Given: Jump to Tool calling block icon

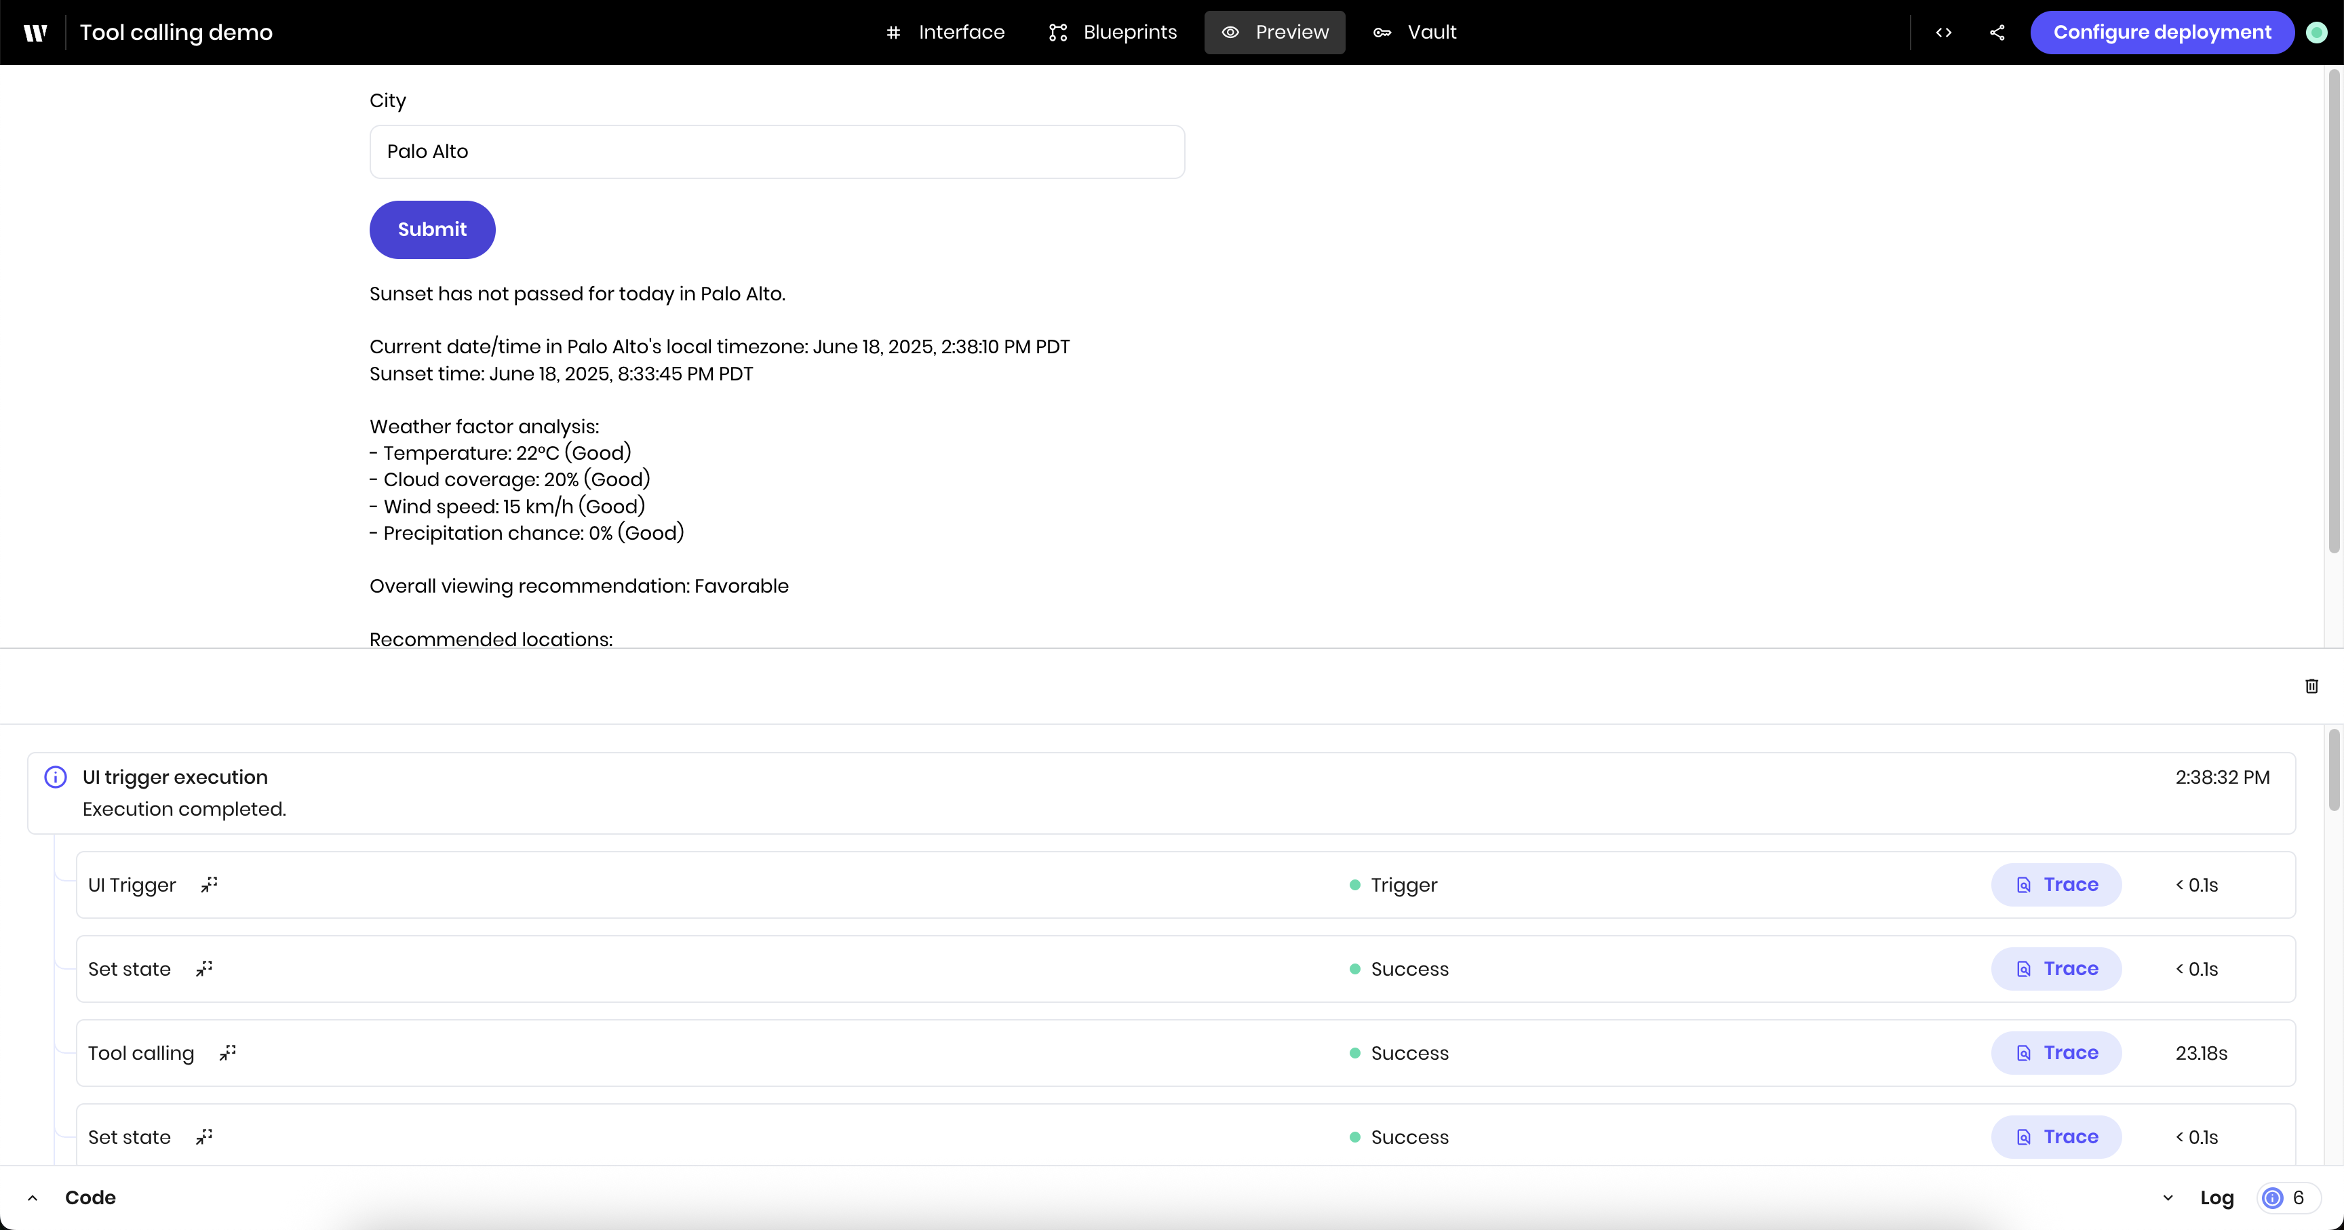Looking at the screenshot, I should click(227, 1052).
